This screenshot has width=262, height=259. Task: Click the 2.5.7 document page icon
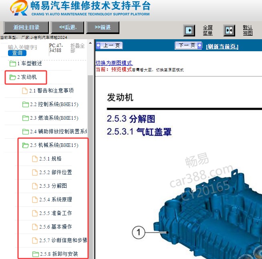[35, 241]
